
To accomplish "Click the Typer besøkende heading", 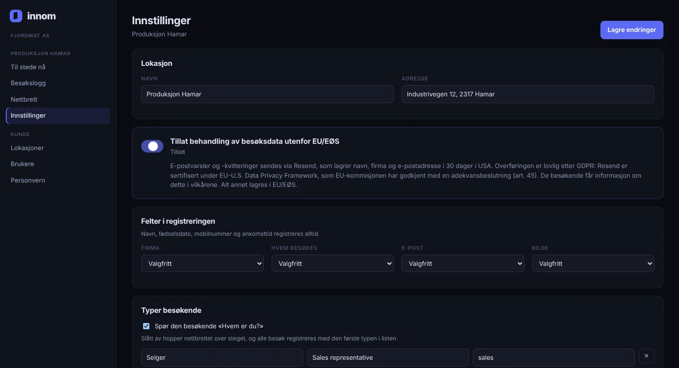I will [171, 310].
